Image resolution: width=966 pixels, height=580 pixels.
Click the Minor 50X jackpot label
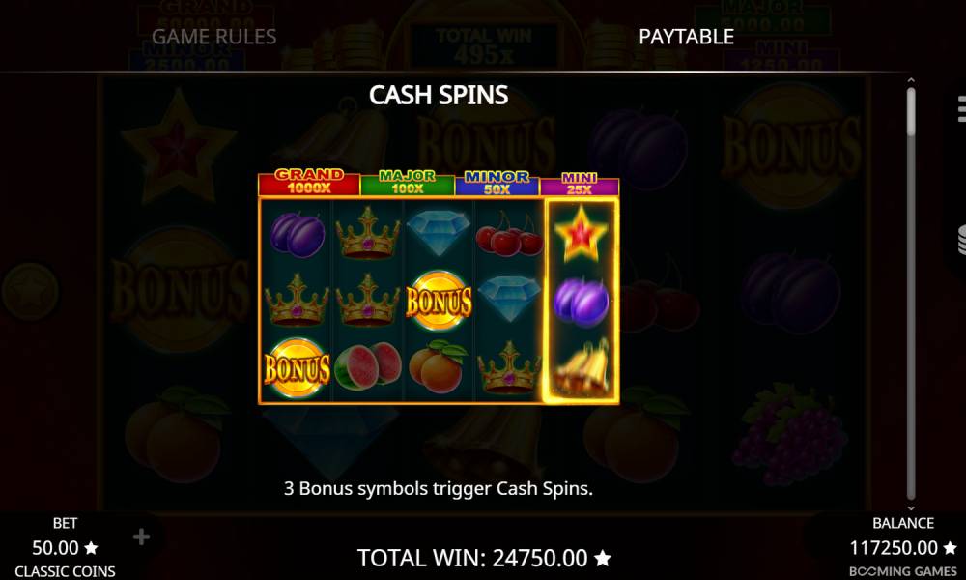click(497, 183)
